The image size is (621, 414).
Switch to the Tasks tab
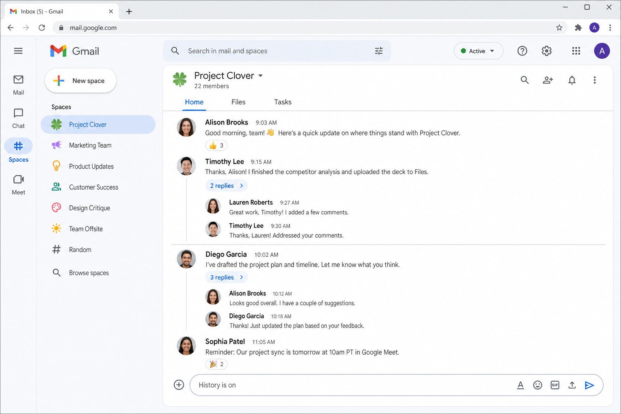tap(283, 102)
